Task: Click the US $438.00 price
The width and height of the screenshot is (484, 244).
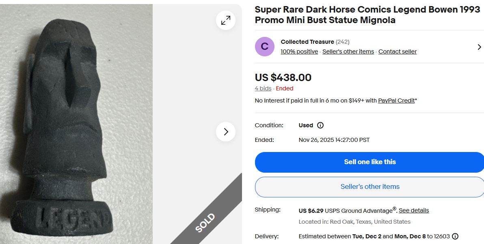Action: click(x=283, y=77)
